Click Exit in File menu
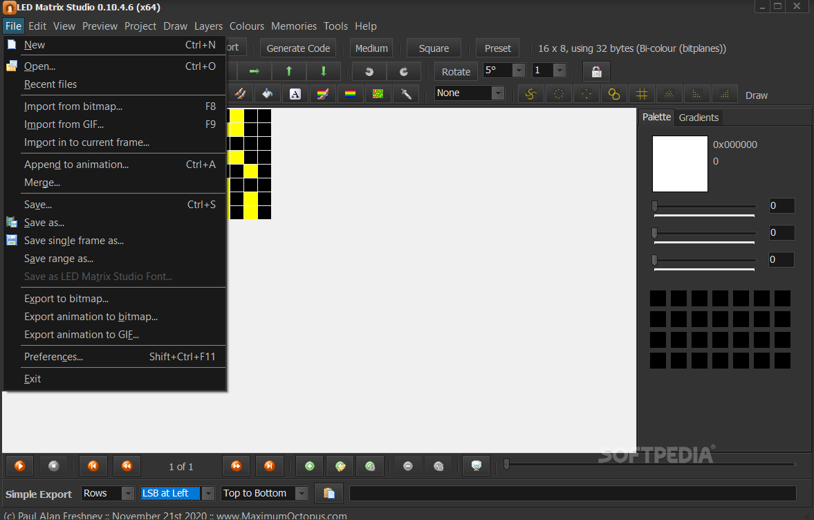This screenshot has width=814, height=520. (114, 379)
